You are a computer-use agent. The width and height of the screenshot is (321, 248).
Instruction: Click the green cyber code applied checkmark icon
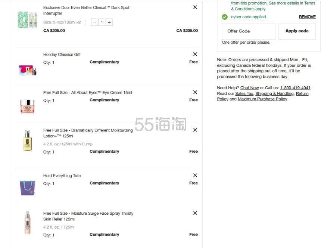point(225,17)
